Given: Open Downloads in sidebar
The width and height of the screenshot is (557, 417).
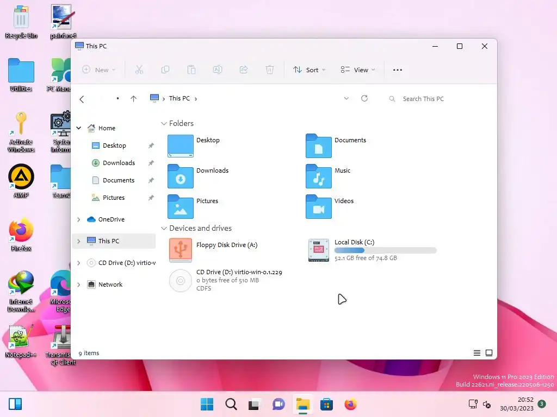Looking at the screenshot, I should point(119,163).
